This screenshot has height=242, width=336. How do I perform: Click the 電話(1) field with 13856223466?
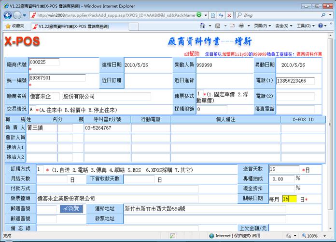295,81
